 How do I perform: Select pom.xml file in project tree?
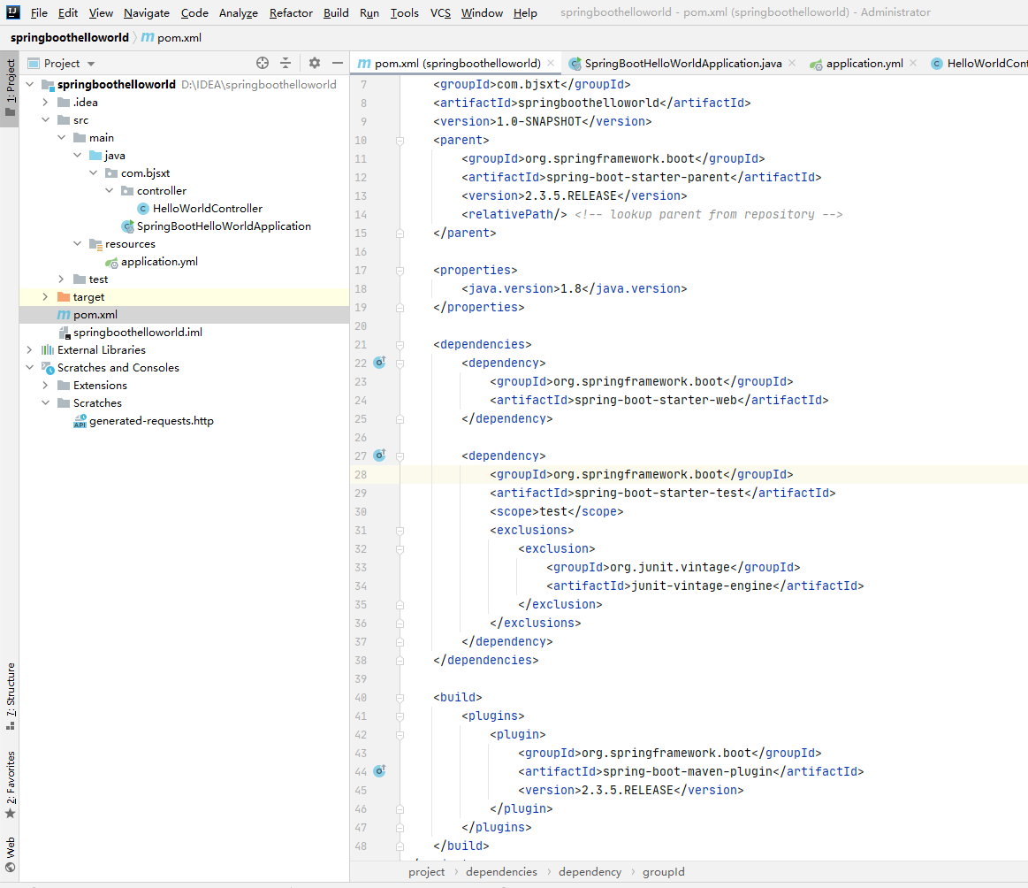point(95,315)
